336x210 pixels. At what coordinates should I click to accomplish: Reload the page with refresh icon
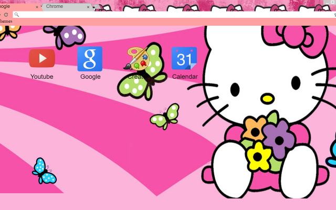point(6,15)
